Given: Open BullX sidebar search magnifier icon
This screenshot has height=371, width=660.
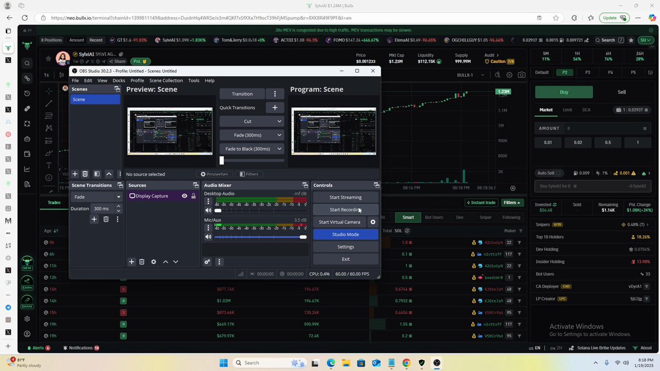Looking at the screenshot, I should pos(27,64).
